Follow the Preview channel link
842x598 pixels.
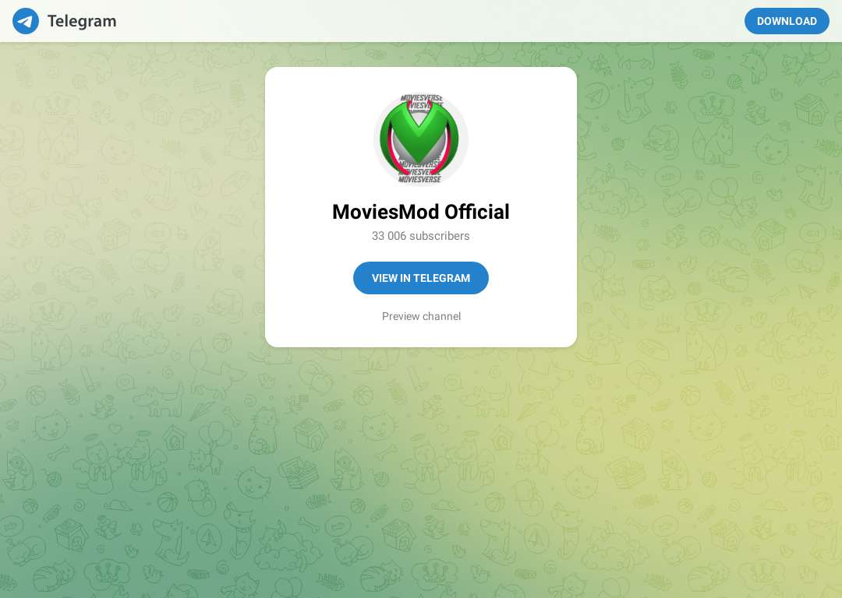421,316
